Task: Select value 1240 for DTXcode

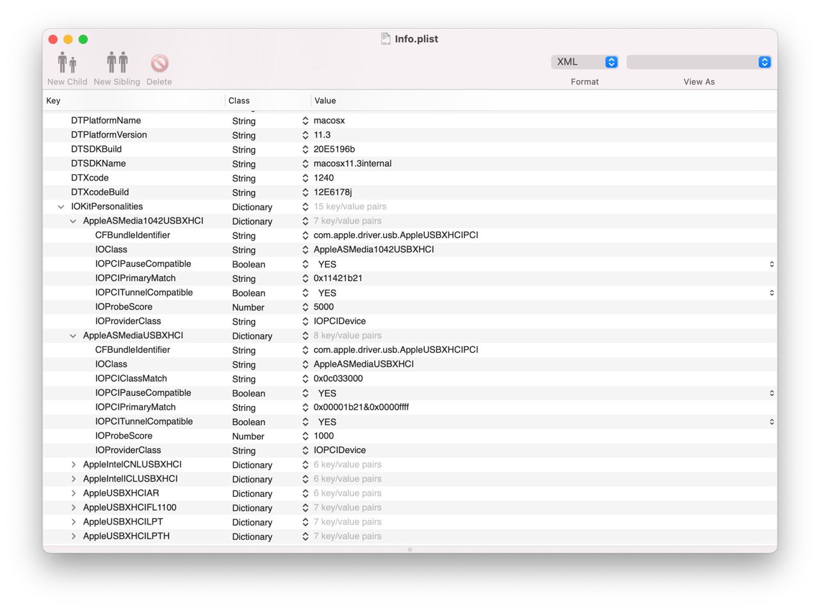Action: point(324,178)
